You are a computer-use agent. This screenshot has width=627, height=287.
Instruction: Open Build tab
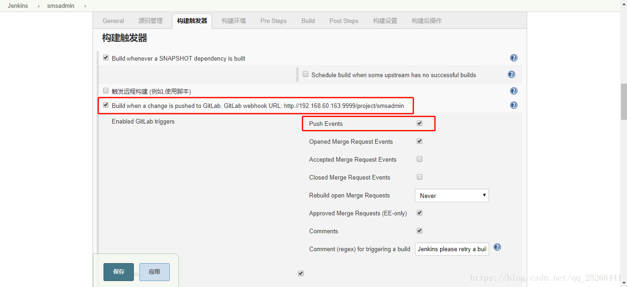click(x=308, y=21)
